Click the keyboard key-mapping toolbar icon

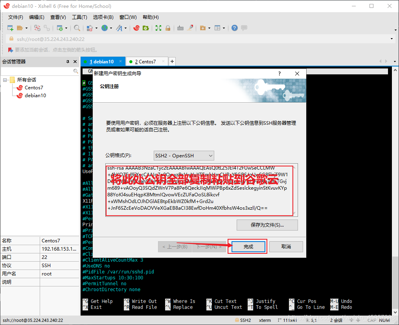pyautogui.click(x=180, y=28)
